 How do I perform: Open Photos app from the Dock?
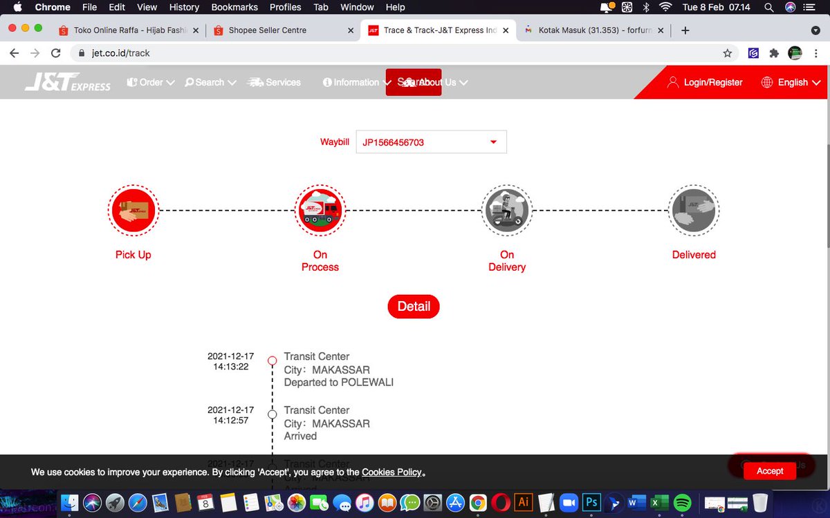296,502
